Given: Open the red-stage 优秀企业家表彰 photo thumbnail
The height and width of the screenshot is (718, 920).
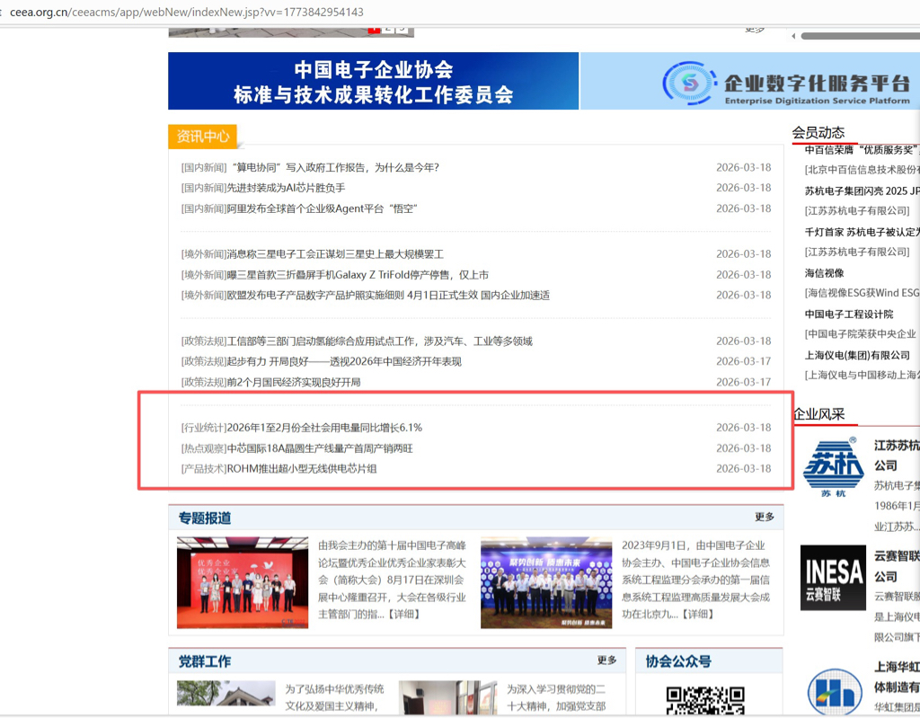Looking at the screenshot, I should 243,582.
